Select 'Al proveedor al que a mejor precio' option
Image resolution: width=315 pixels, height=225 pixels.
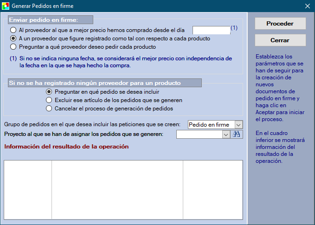[x=13, y=30]
